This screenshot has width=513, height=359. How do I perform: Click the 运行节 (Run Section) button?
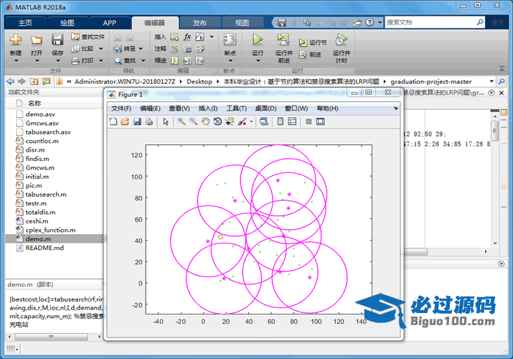[312, 42]
